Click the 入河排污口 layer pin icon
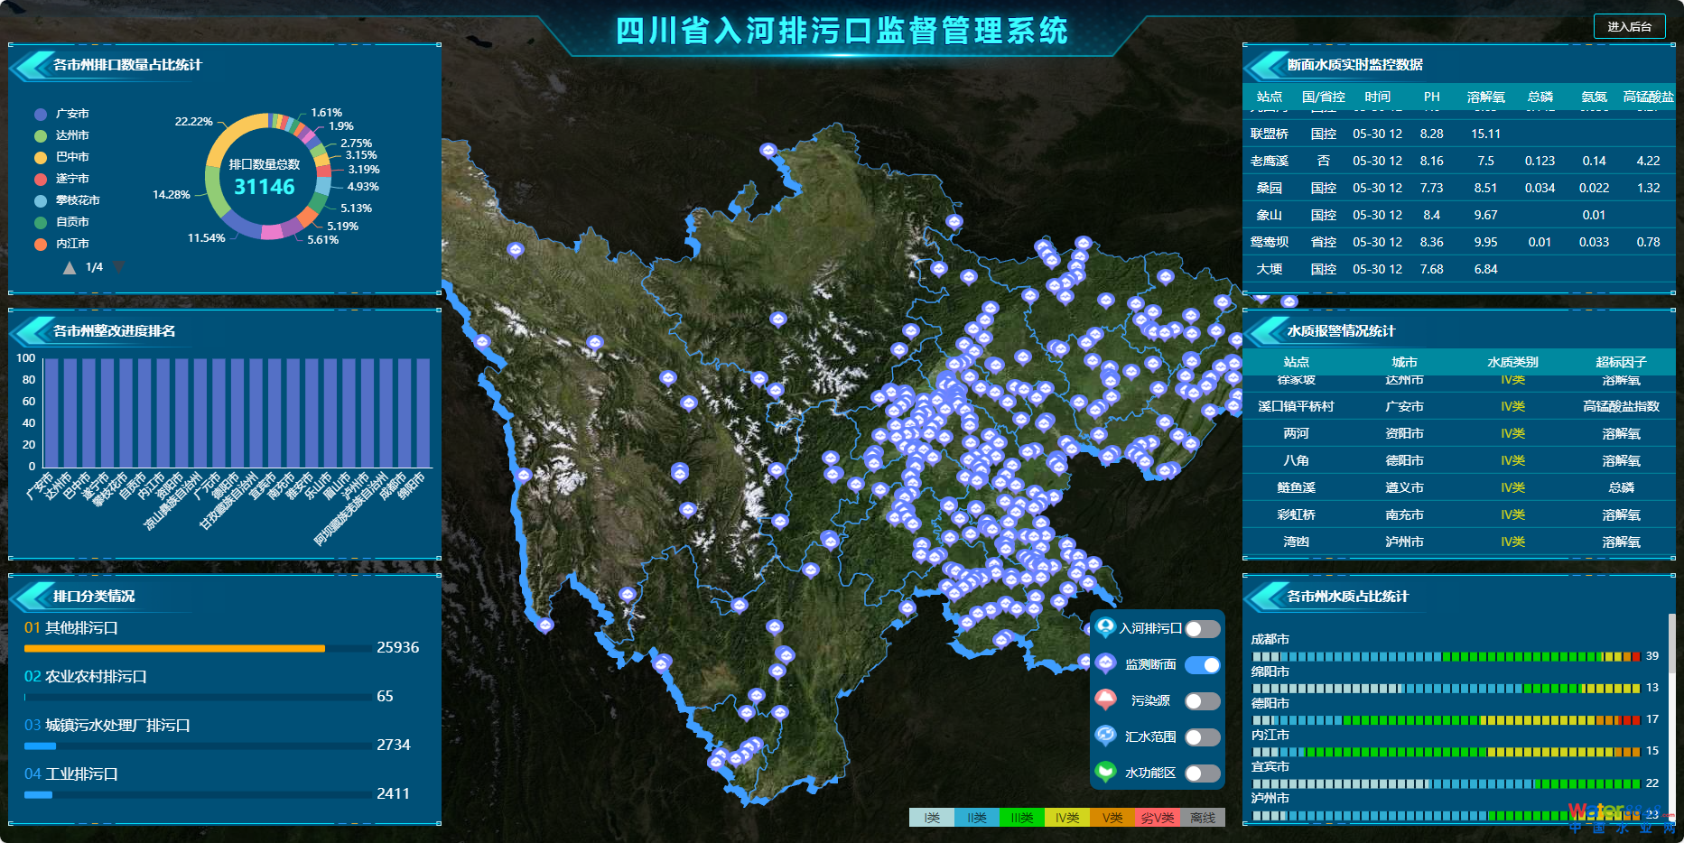Viewport: 1684px width, 843px height. coord(1105,627)
